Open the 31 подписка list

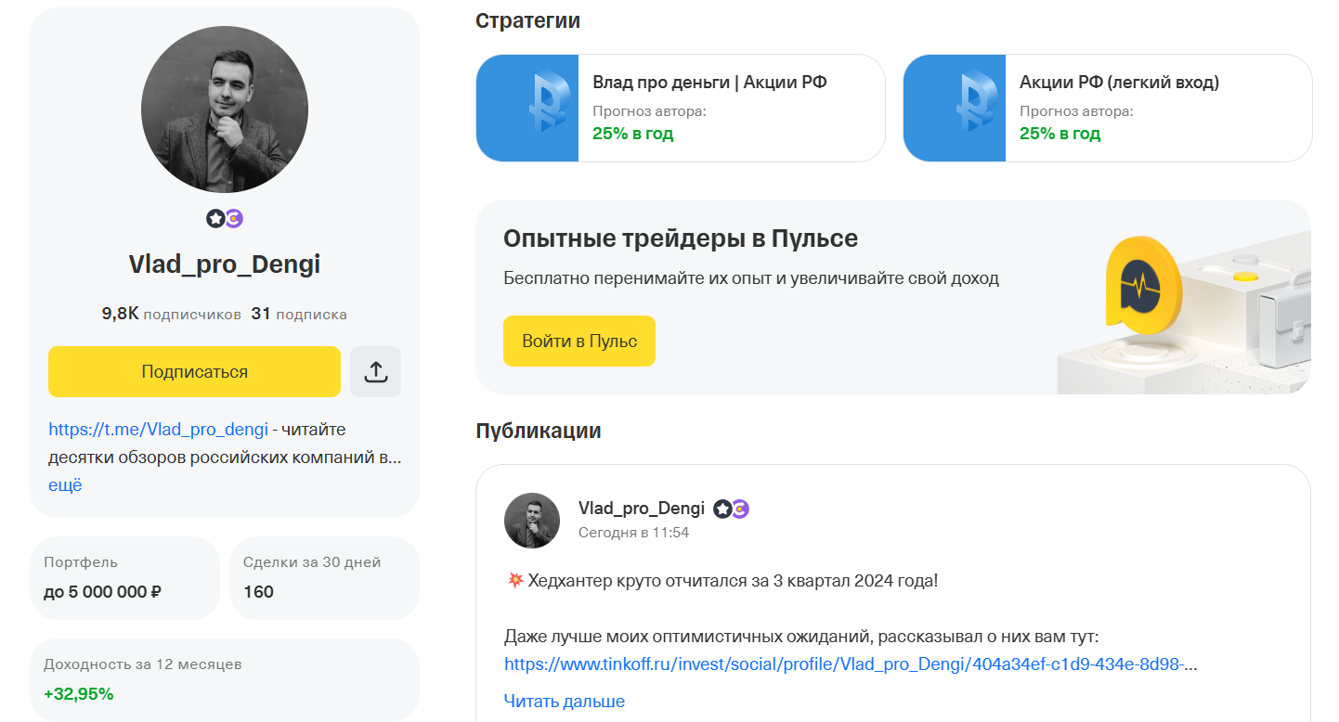299,314
